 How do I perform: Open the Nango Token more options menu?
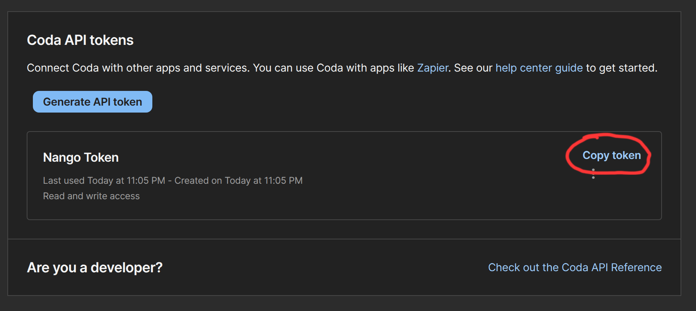coord(593,174)
